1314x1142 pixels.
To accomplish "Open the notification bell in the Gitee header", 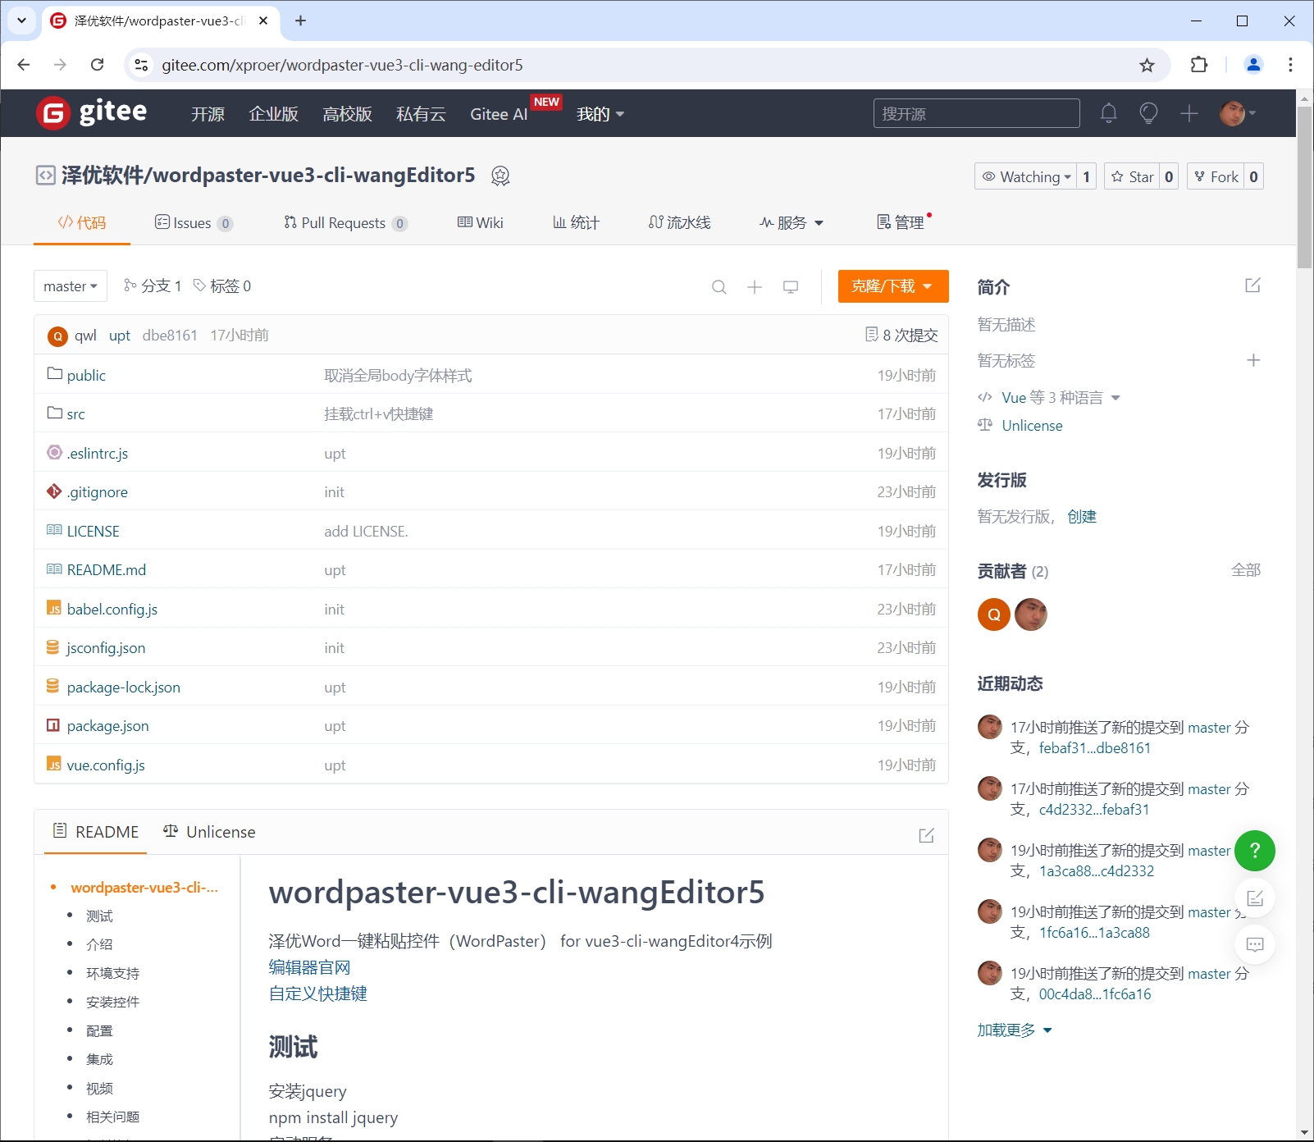I will (x=1109, y=113).
